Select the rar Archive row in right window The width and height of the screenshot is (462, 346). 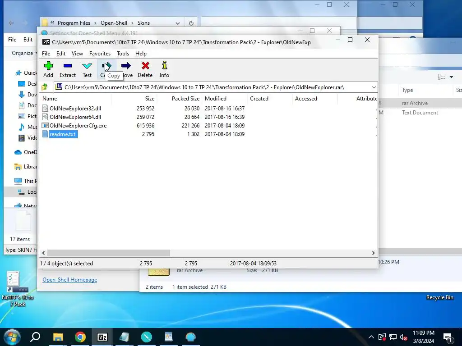(x=420, y=103)
